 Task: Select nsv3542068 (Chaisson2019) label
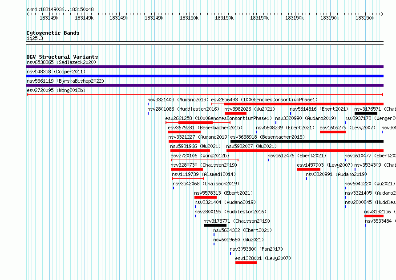coord(206,184)
